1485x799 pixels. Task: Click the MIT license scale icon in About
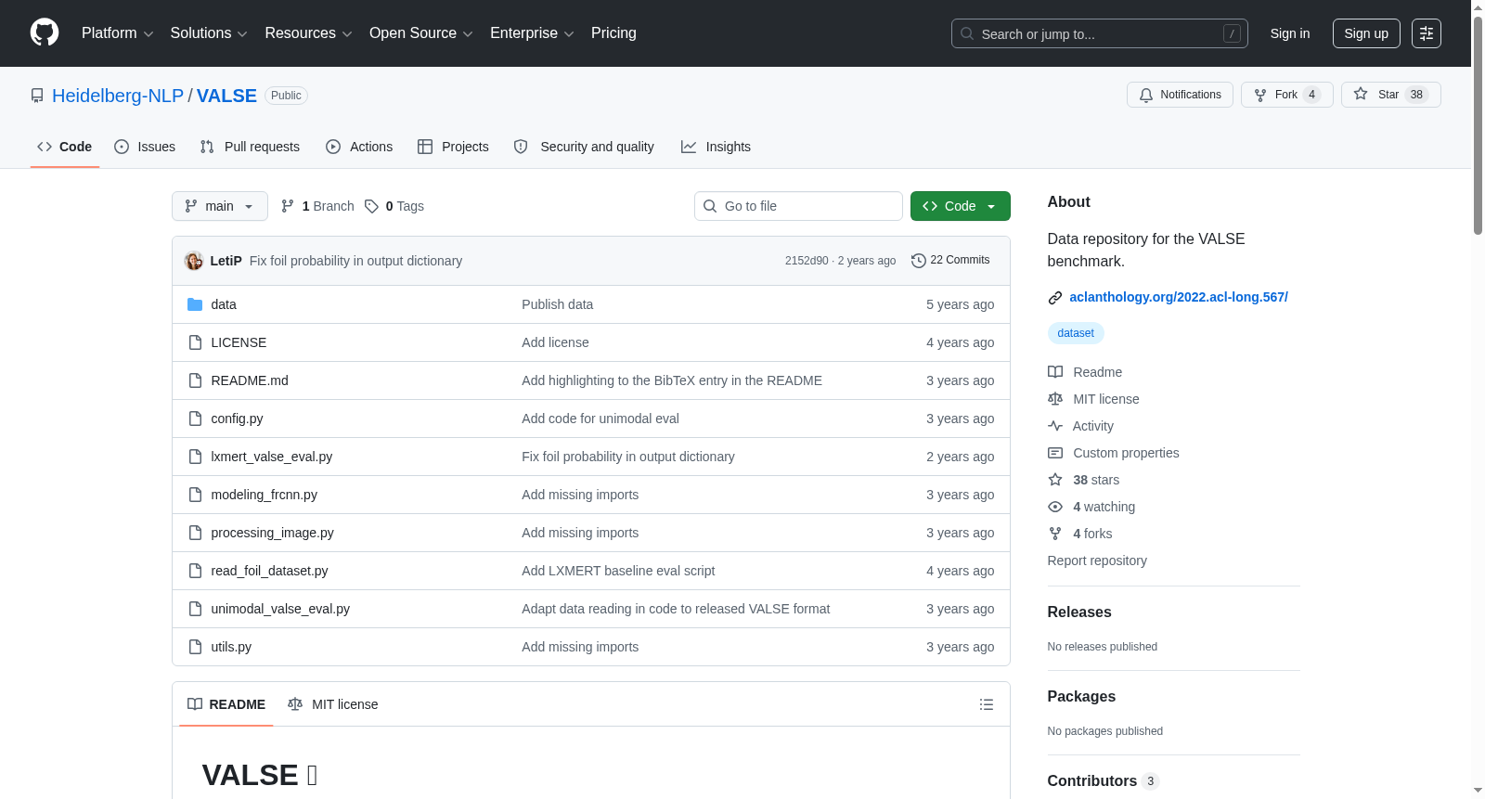[1055, 399]
